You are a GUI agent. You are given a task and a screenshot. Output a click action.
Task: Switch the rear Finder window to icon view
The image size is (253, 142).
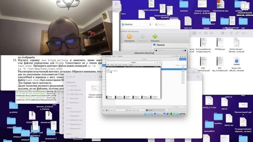pyautogui.click(x=194, y=33)
